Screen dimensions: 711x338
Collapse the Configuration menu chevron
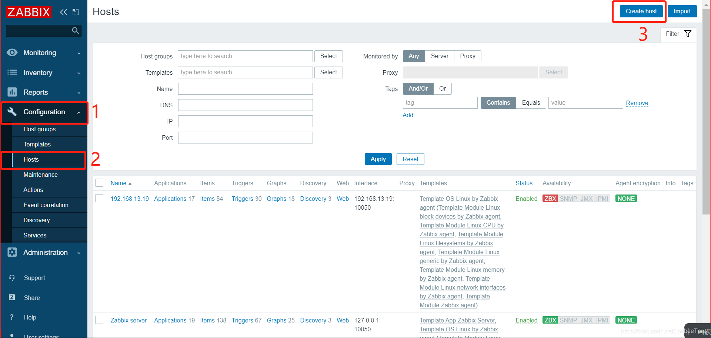click(x=79, y=112)
